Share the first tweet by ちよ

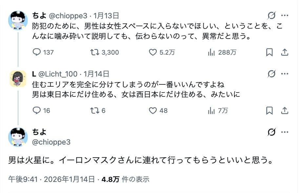285,52
